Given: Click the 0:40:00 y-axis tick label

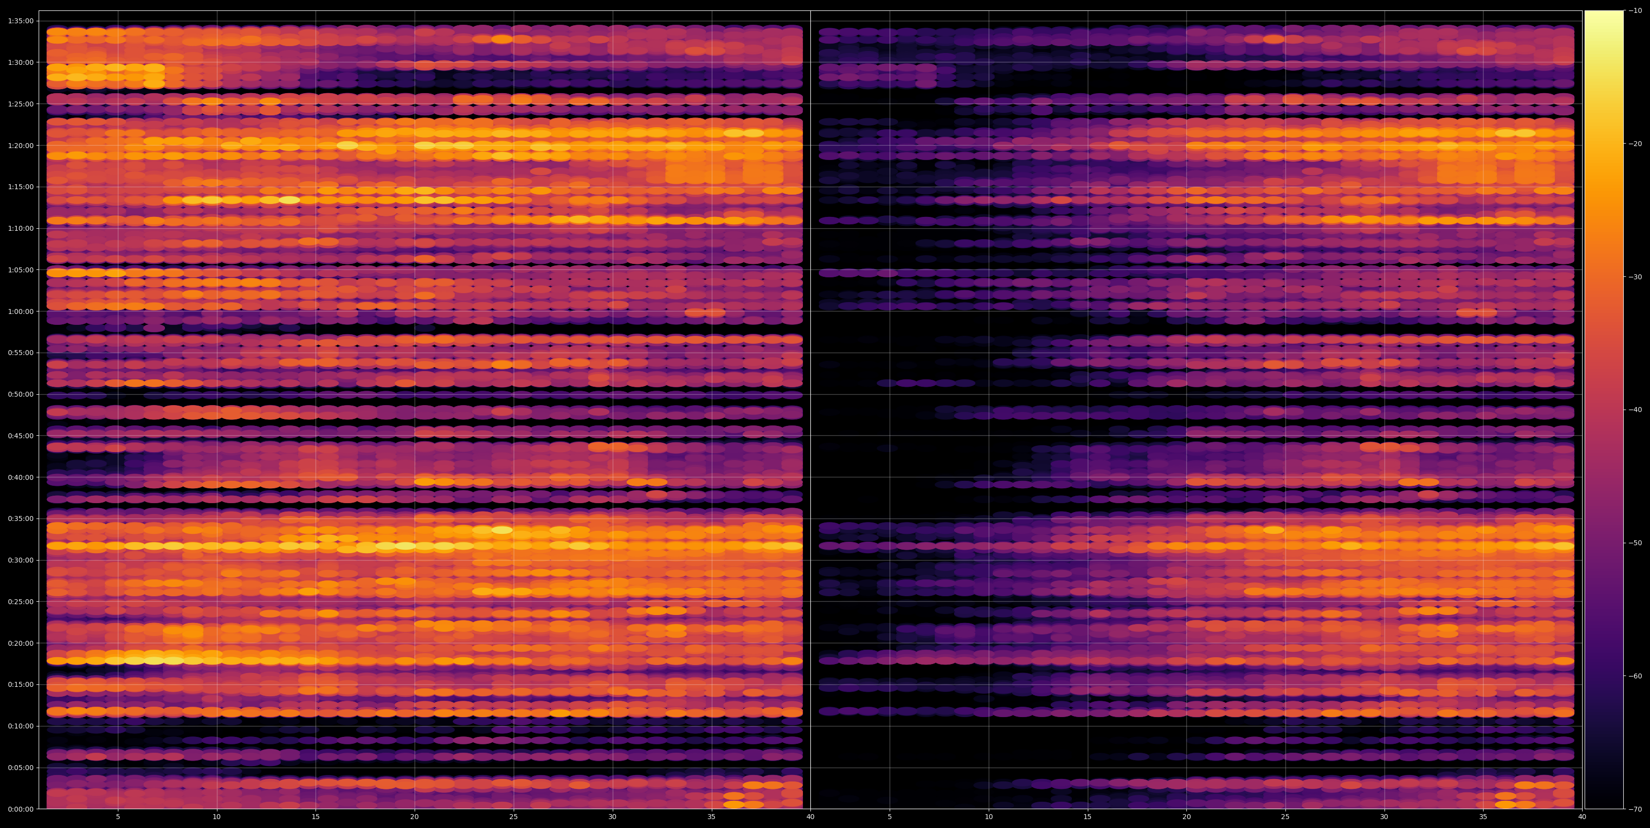Looking at the screenshot, I should pyautogui.click(x=20, y=477).
